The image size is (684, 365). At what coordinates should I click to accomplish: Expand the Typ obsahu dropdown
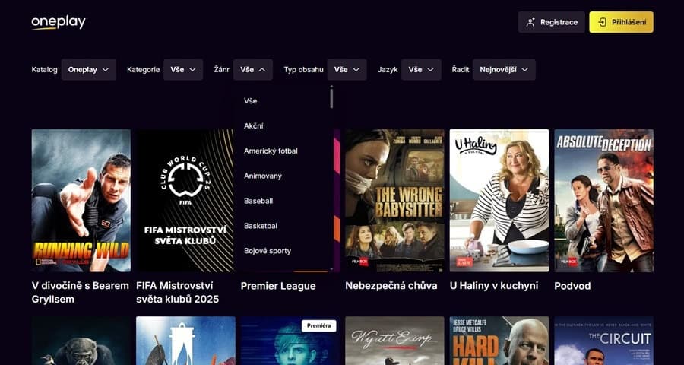tap(347, 69)
